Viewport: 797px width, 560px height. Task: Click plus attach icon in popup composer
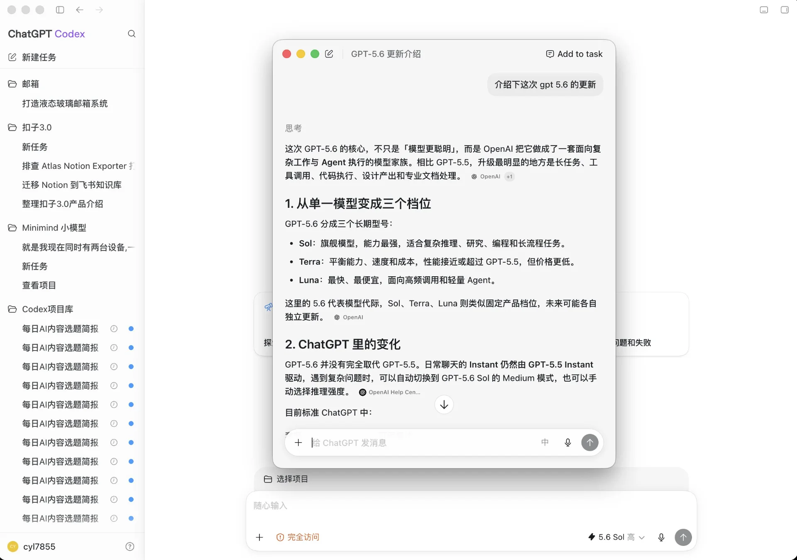click(298, 443)
